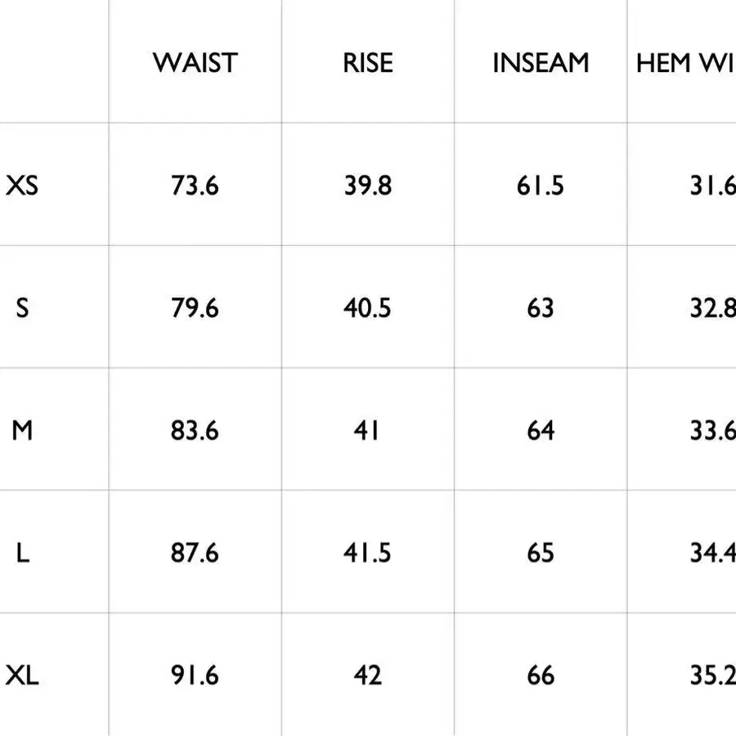Image resolution: width=736 pixels, height=736 pixels.
Task: Click the XS inseam value 61.5
Action: click(541, 186)
